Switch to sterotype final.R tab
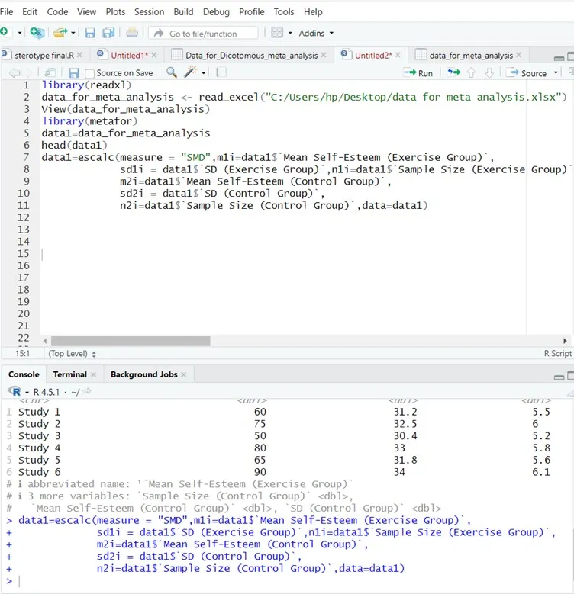 [44, 56]
